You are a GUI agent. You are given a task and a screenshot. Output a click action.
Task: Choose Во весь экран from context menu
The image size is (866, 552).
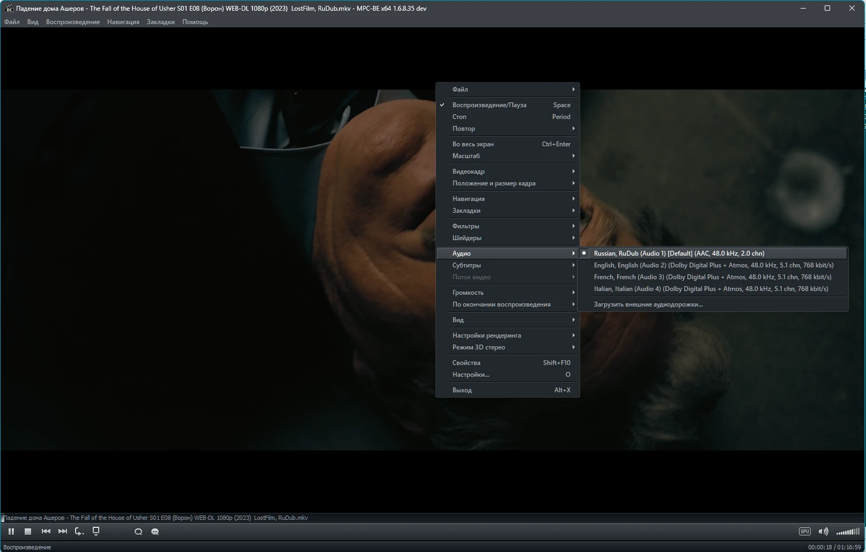(473, 144)
